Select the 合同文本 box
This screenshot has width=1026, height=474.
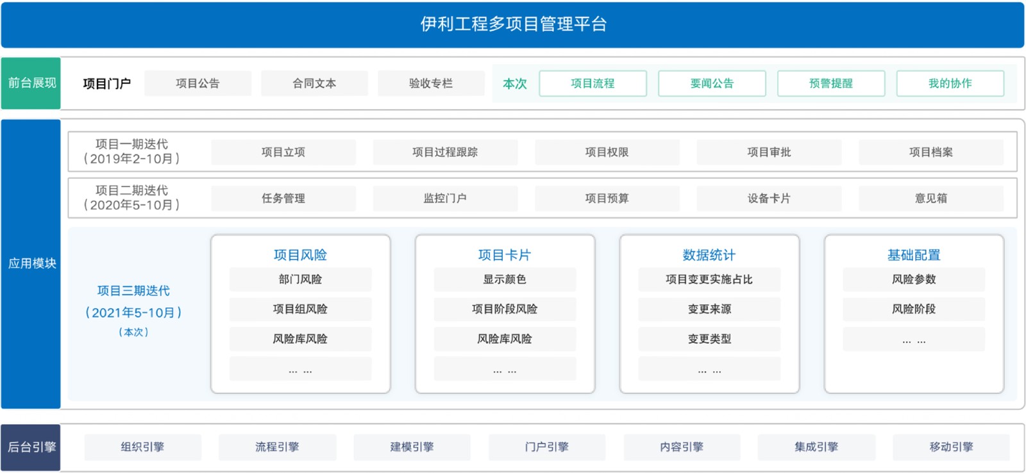[x=314, y=83]
